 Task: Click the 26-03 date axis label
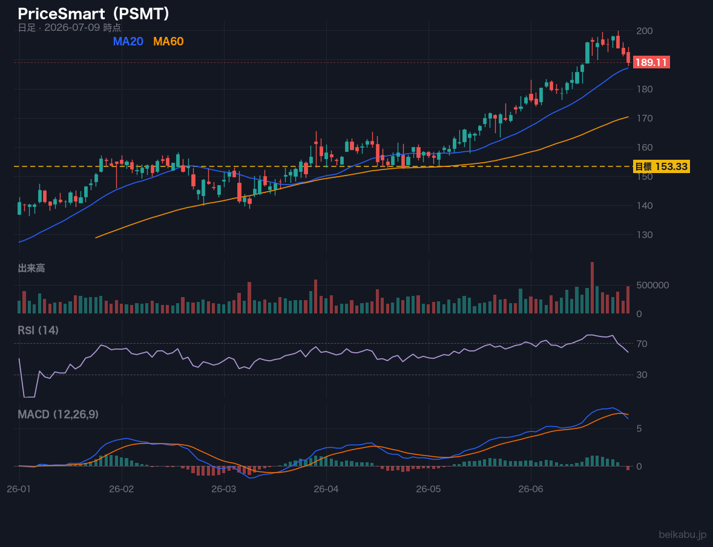point(224,490)
